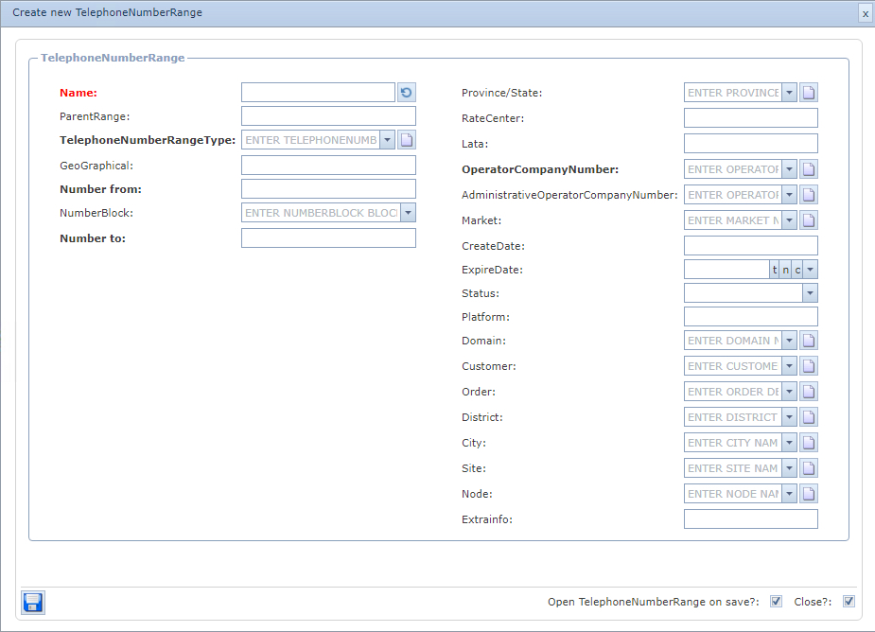
Task: Click the page icon next to Customer
Action: pyautogui.click(x=809, y=366)
